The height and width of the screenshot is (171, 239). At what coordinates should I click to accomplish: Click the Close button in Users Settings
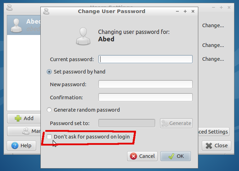[x=216, y=146]
